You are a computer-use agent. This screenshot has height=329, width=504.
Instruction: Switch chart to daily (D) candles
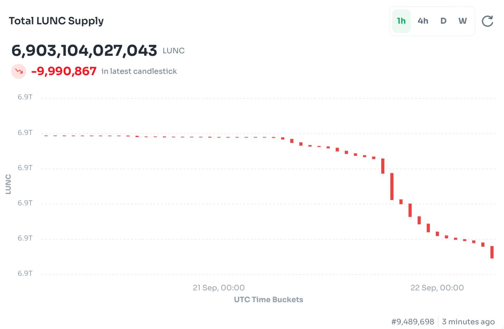pos(443,21)
